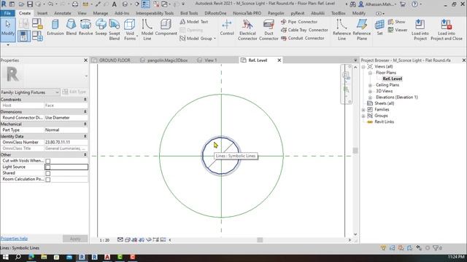Expand Ceiling Plans in Project Browser
The height and width of the screenshot is (262, 467).
pos(370,85)
